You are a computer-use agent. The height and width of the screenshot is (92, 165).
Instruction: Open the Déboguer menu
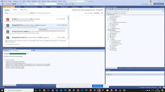[x=34, y=1]
